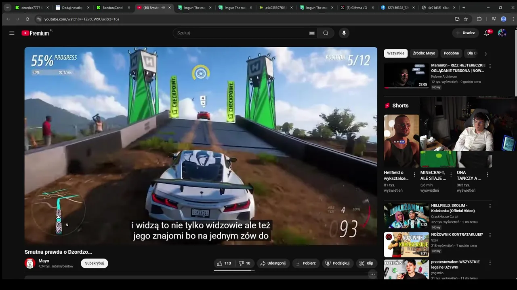Screen dimensions: 517x290
Task: Click CrackHouse Cartel channel name
Action: 444,217
